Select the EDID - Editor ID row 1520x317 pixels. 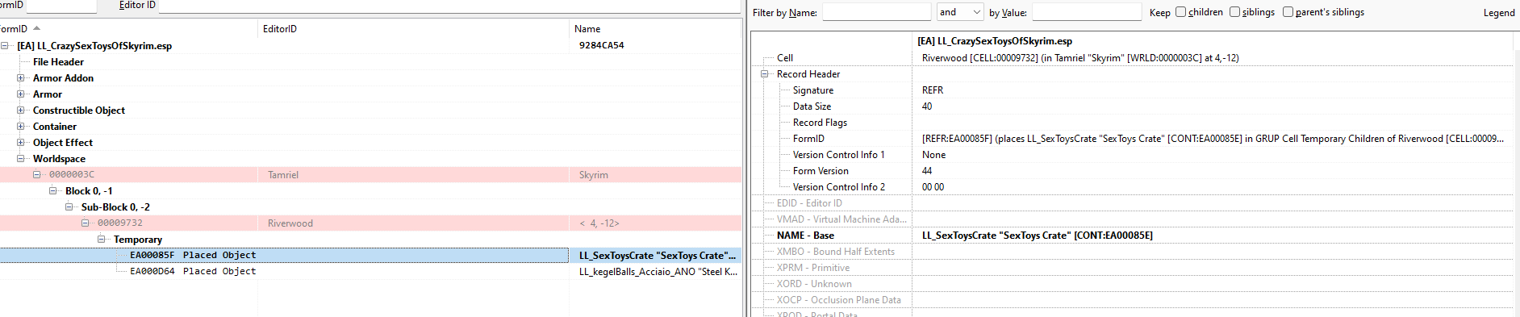(1133, 203)
